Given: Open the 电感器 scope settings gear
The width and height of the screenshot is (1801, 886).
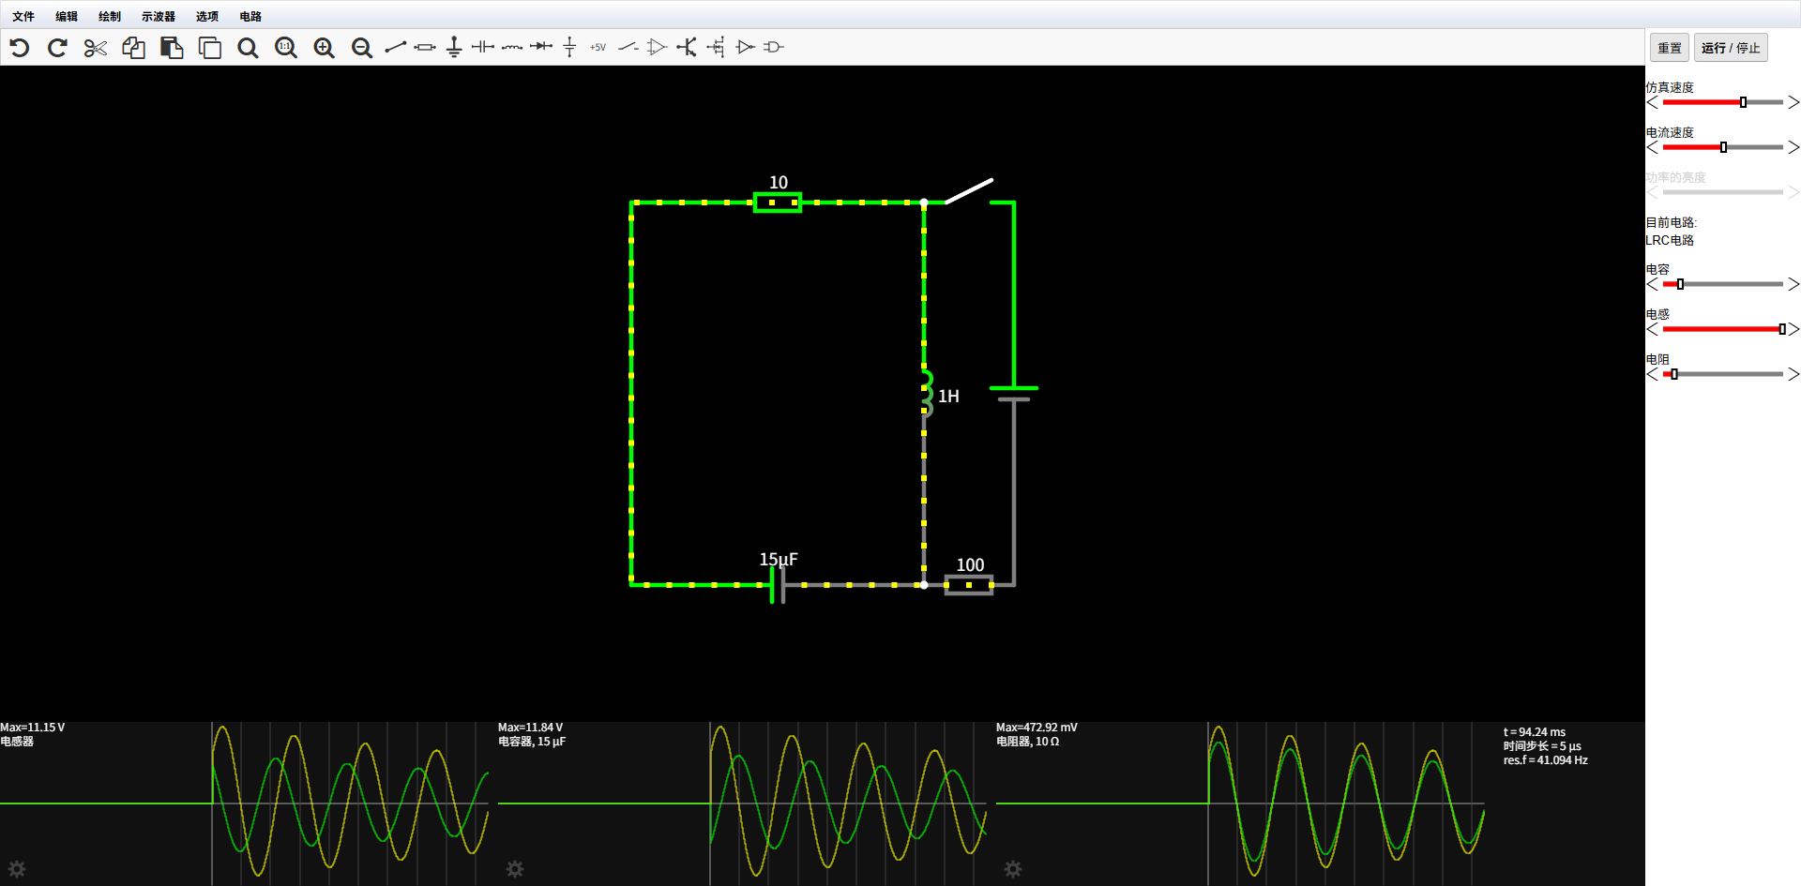Looking at the screenshot, I should coord(16,869).
